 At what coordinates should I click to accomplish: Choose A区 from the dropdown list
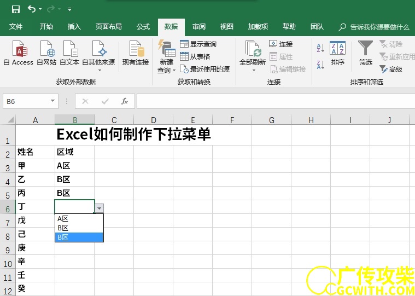click(x=79, y=219)
